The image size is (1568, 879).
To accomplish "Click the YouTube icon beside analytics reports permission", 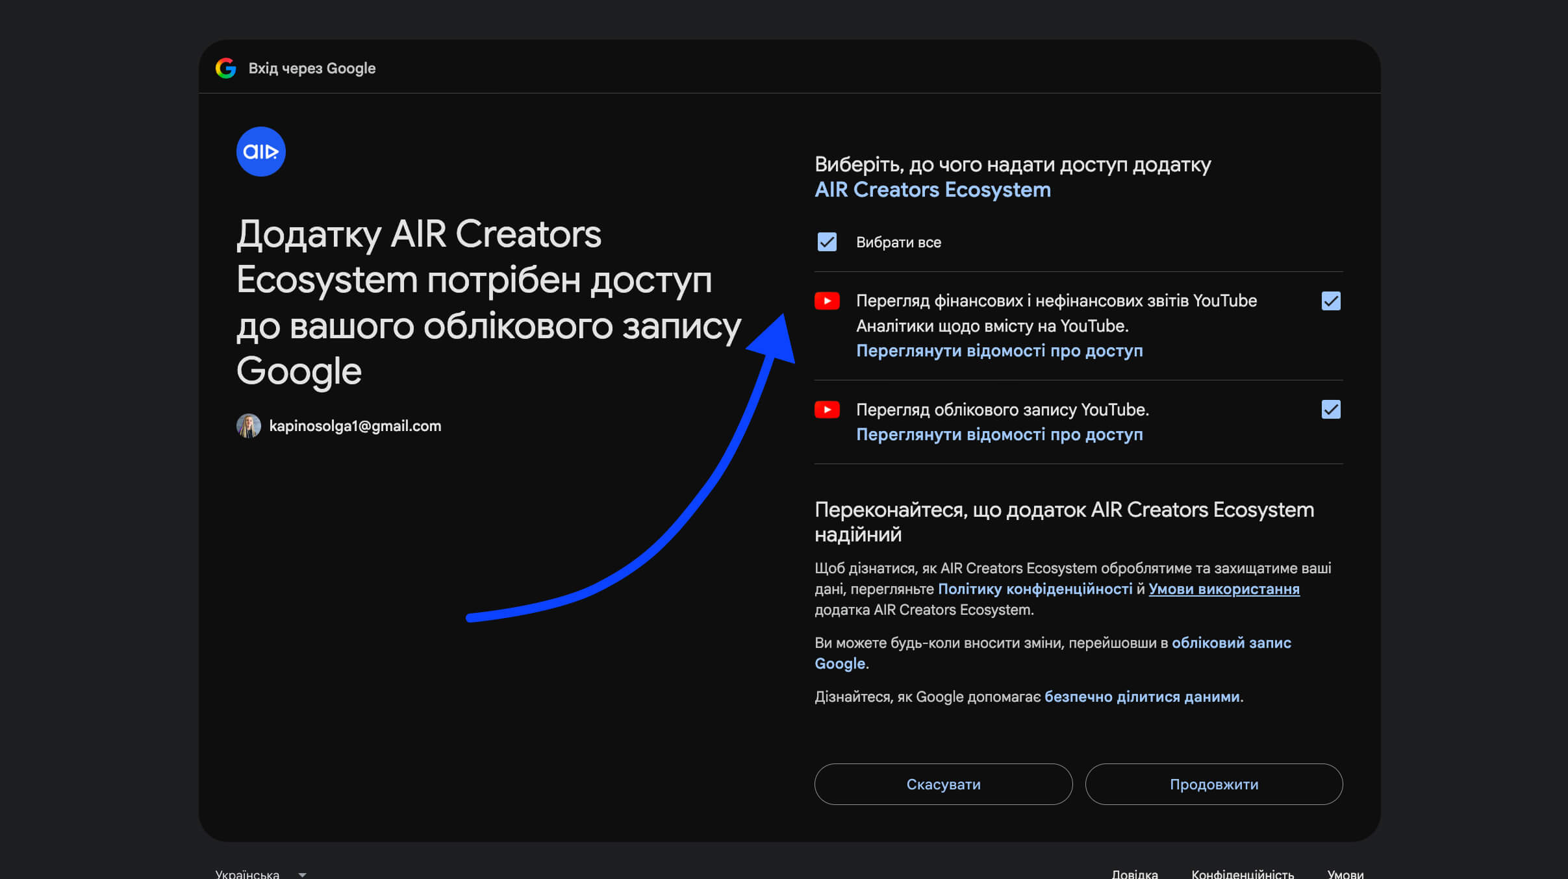I will (827, 301).
